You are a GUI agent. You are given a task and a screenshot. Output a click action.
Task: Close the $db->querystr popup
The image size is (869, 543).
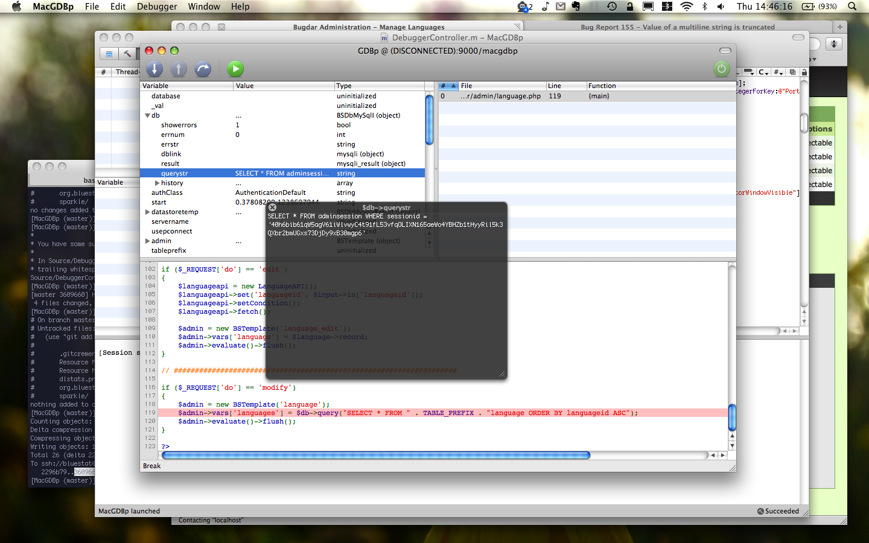click(272, 207)
